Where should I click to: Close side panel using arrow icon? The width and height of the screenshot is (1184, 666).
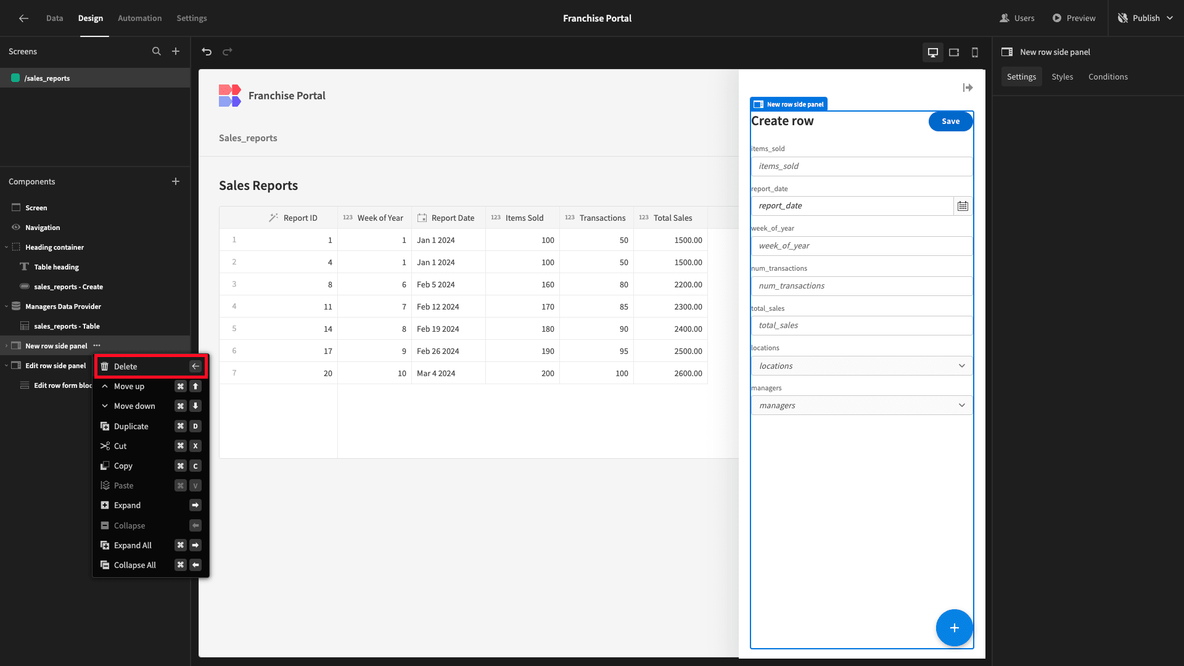[x=968, y=88]
